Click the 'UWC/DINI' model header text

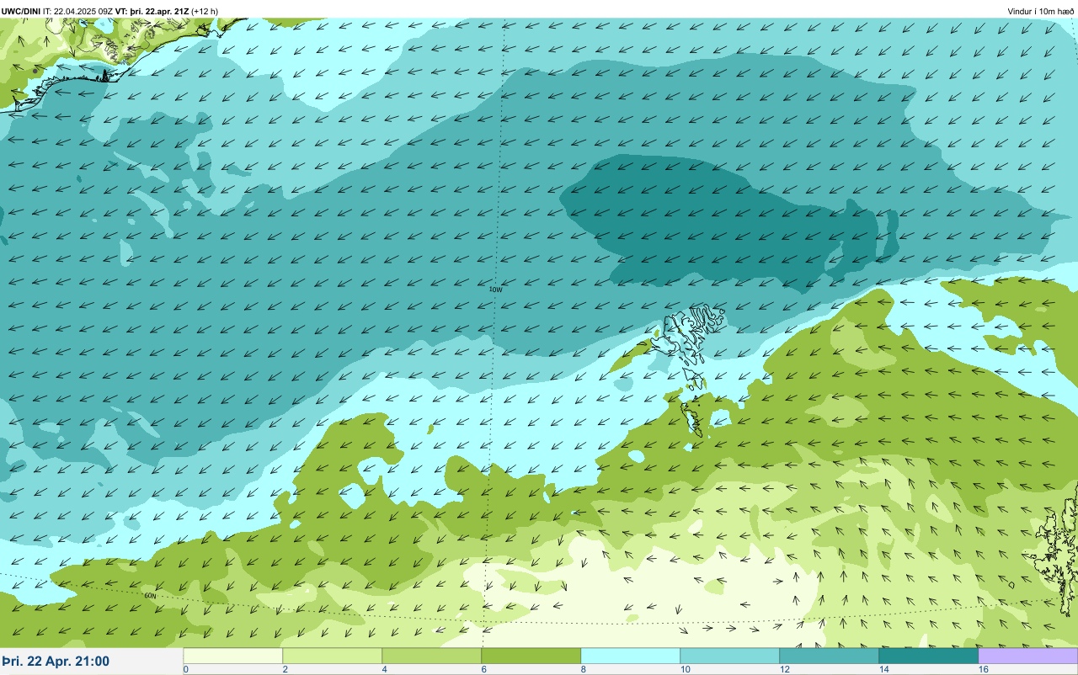21,11
